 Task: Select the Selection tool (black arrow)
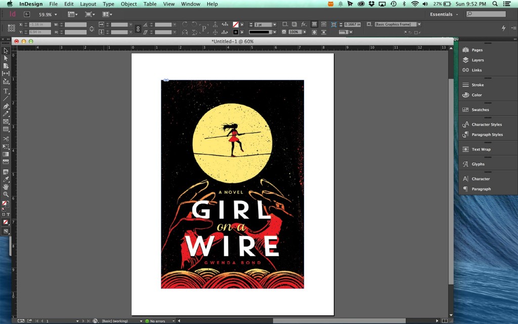[6, 51]
